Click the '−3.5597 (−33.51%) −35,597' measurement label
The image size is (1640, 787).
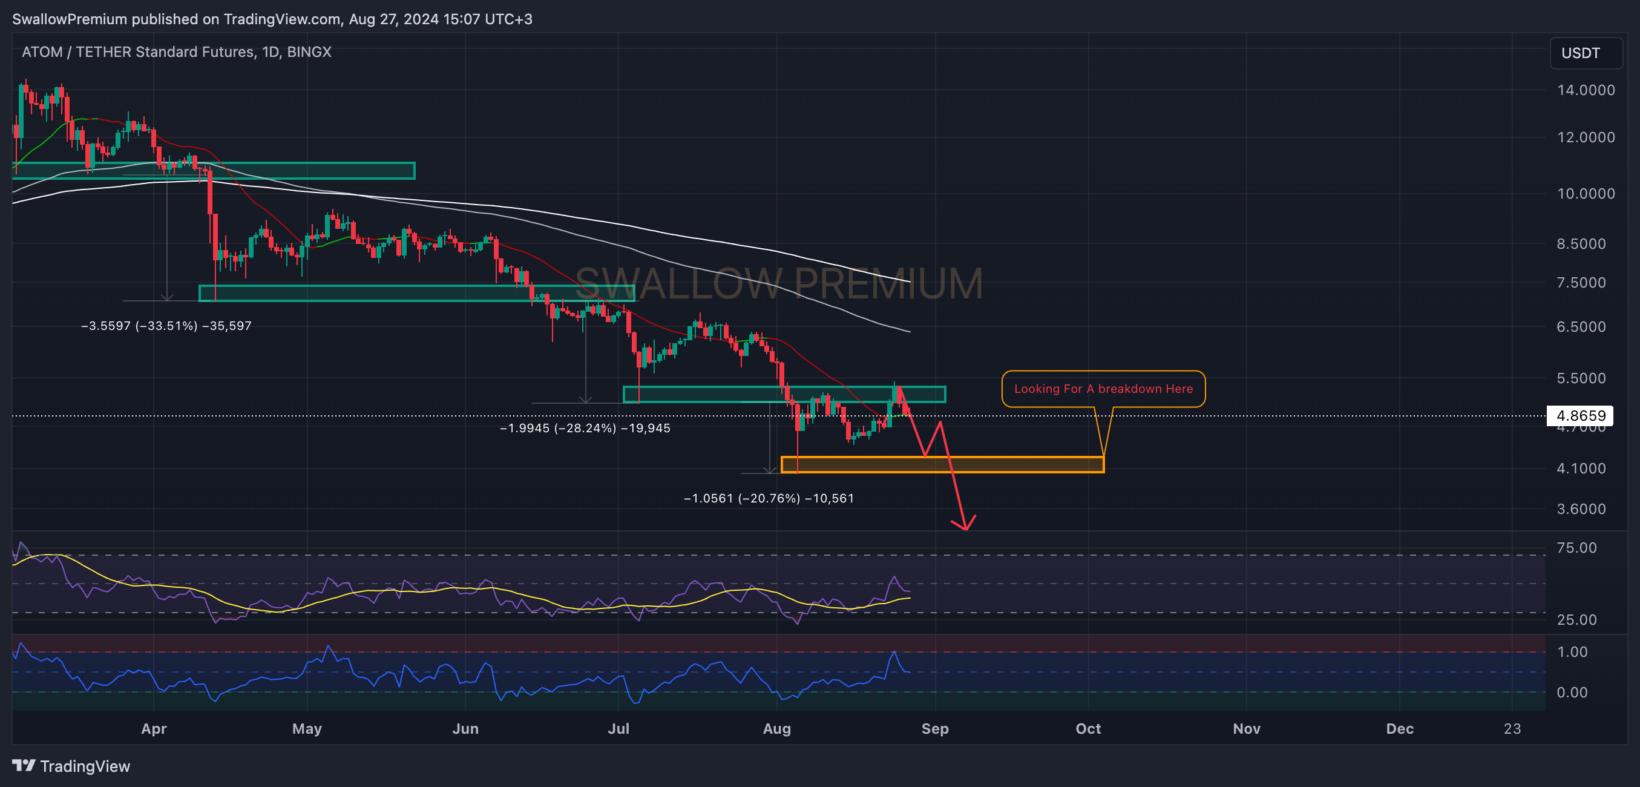coord(166,326)
